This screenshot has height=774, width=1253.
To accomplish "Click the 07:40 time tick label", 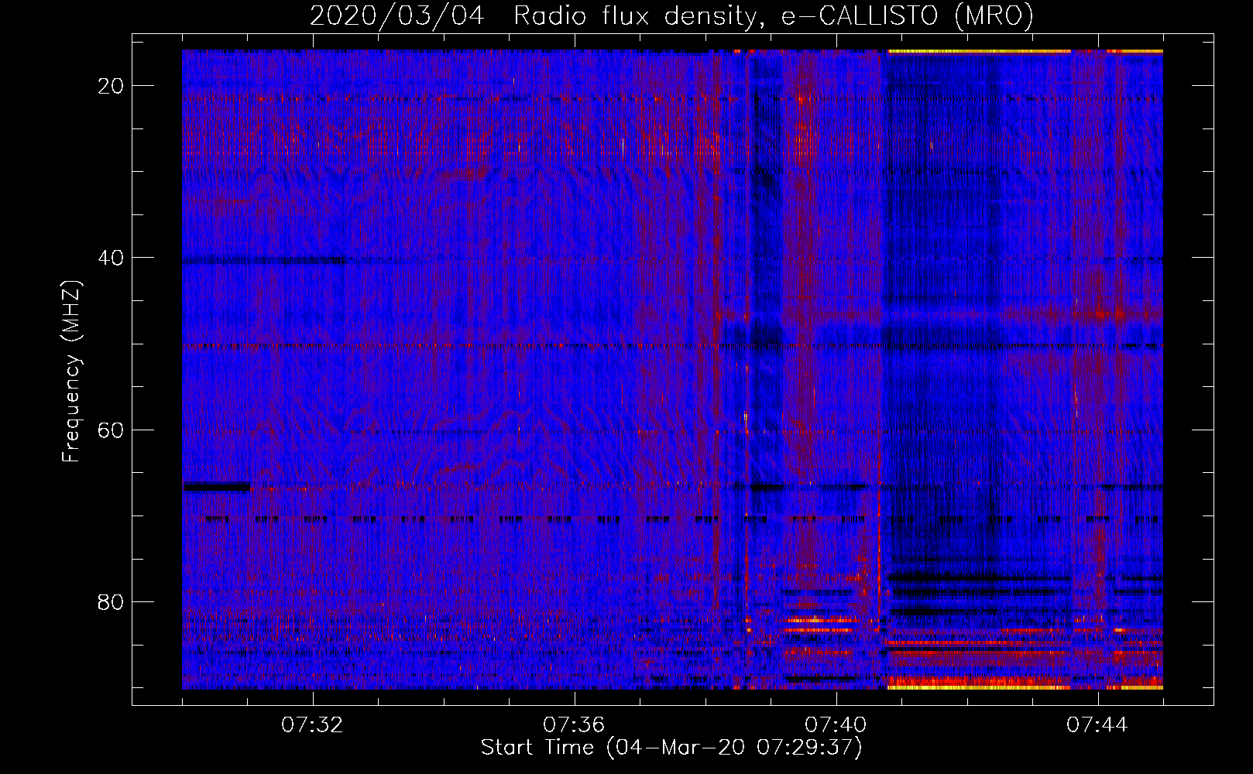I will coord(836,725).
